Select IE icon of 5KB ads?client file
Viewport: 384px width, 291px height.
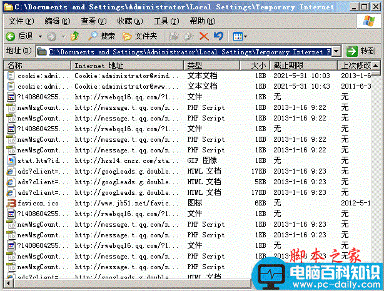click(10, 182)
